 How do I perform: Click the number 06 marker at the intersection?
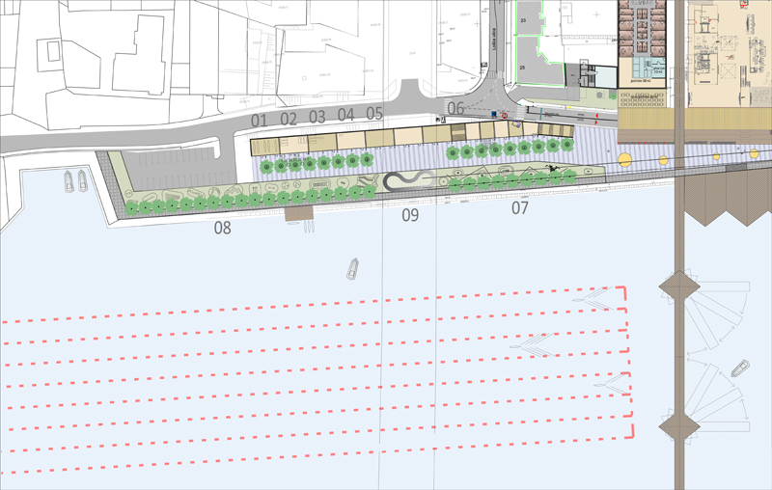[x=455, y=108]
